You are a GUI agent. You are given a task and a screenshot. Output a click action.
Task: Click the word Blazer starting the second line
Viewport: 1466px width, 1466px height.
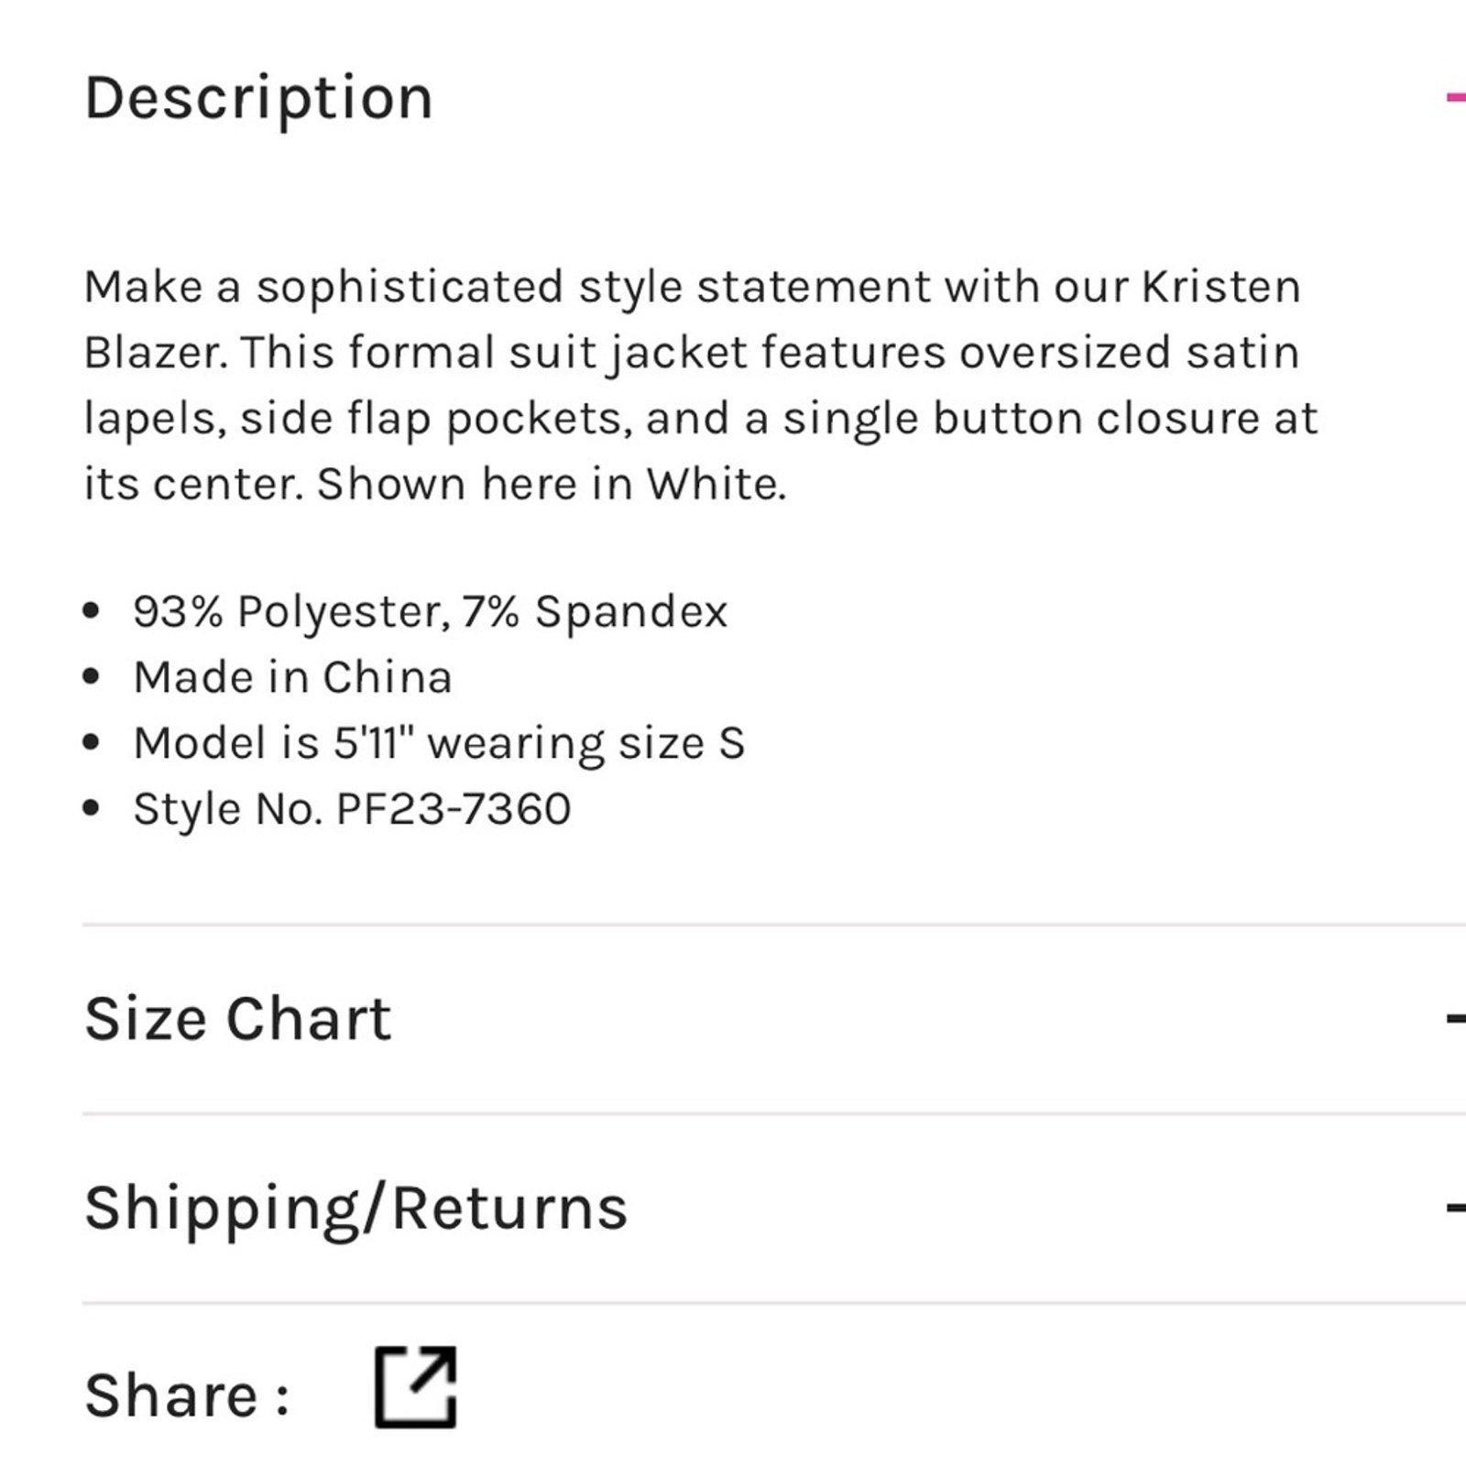[x=153, y=353]
